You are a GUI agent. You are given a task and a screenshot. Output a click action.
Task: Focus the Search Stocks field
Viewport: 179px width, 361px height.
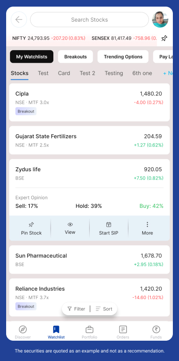pyautogui.click(x=90, y=19)
